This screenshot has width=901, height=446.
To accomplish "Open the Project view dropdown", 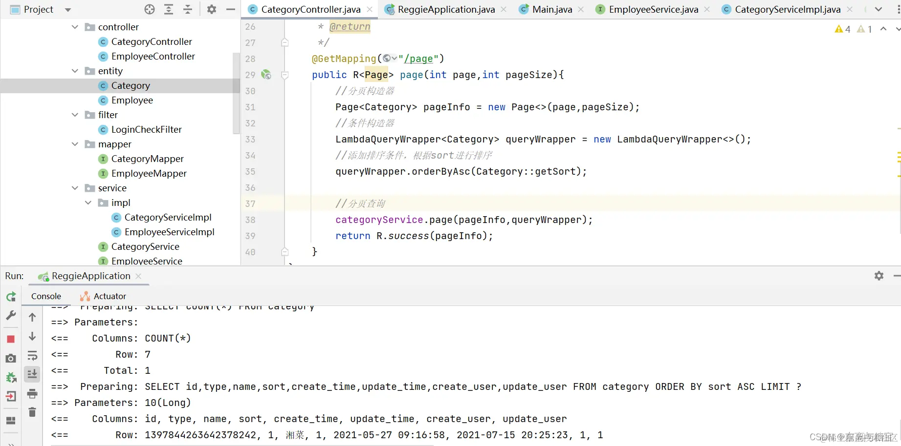I will click(x=68, y=10).
